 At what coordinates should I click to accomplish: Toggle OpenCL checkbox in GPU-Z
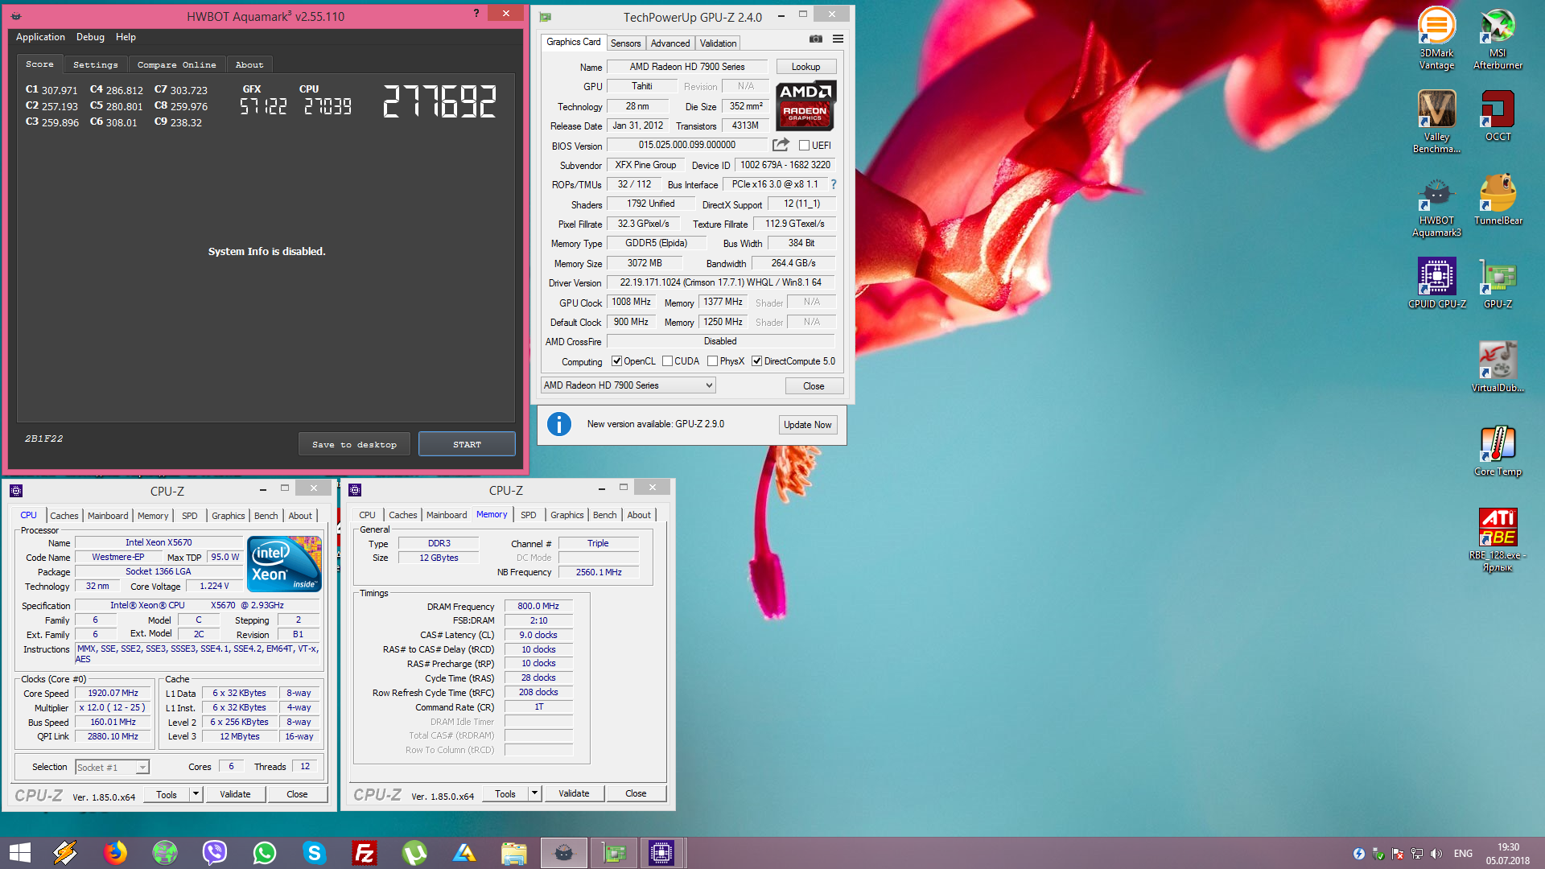[x=616, y=361]
